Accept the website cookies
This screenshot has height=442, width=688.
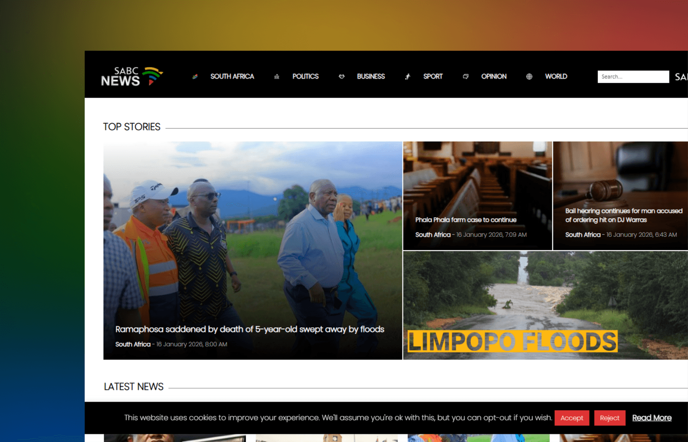(x=571, y=418)
